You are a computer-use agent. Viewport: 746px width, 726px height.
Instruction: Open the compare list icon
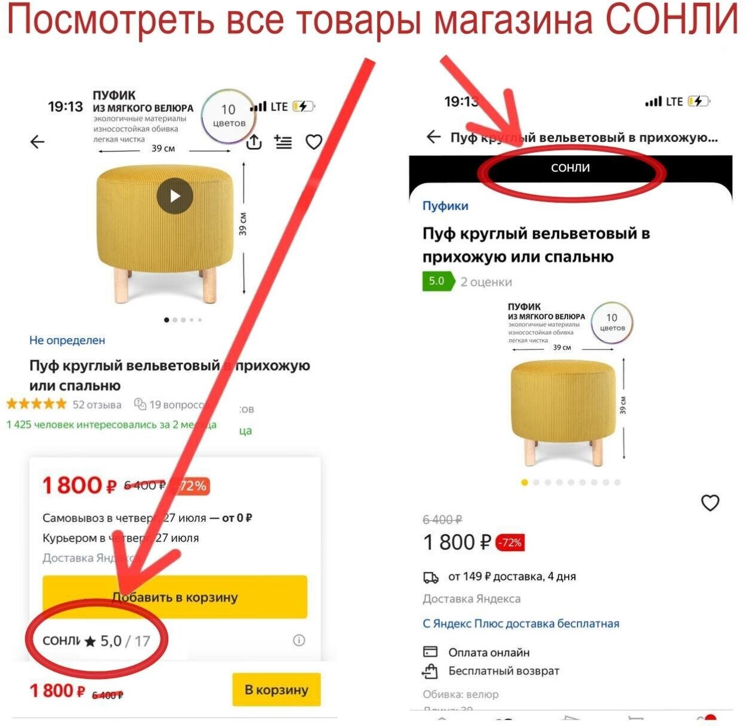pos(283,141)
